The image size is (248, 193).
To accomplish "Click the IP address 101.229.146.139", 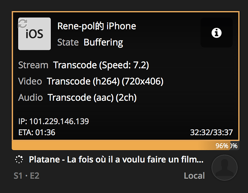I will click(54, 121).
